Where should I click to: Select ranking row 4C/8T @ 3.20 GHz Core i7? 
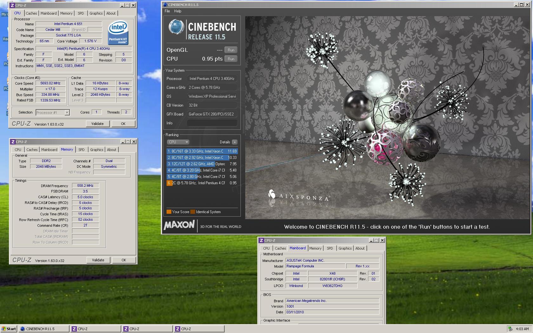pos(202,170)
